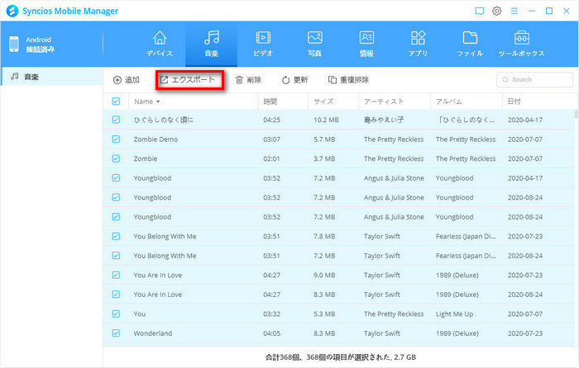Select the song title 'Wonderland'
The height and width of the screenshot is (368, 579).
(153, 333)
